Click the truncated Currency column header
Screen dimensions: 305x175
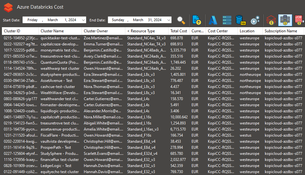tap(198, 31)
